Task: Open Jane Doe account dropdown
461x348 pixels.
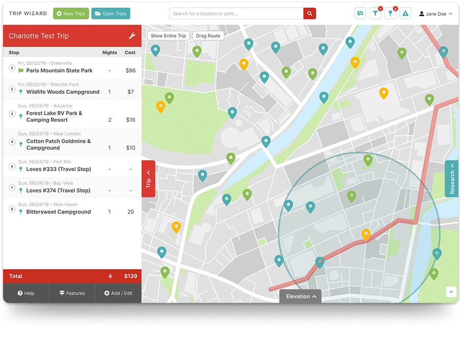Action: [x=436, y=14]
